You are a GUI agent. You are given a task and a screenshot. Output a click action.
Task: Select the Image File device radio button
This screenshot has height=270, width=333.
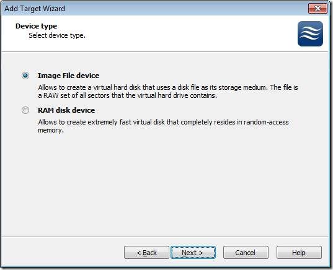pyautogui.click(x=25, y=76)
